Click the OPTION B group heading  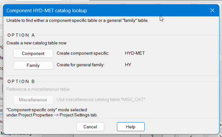coord(21,82)
